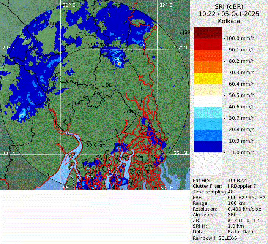Click the lower 50.0 km range ring label
This screenshot has height=244, width=268.
(x=96, y=145)
